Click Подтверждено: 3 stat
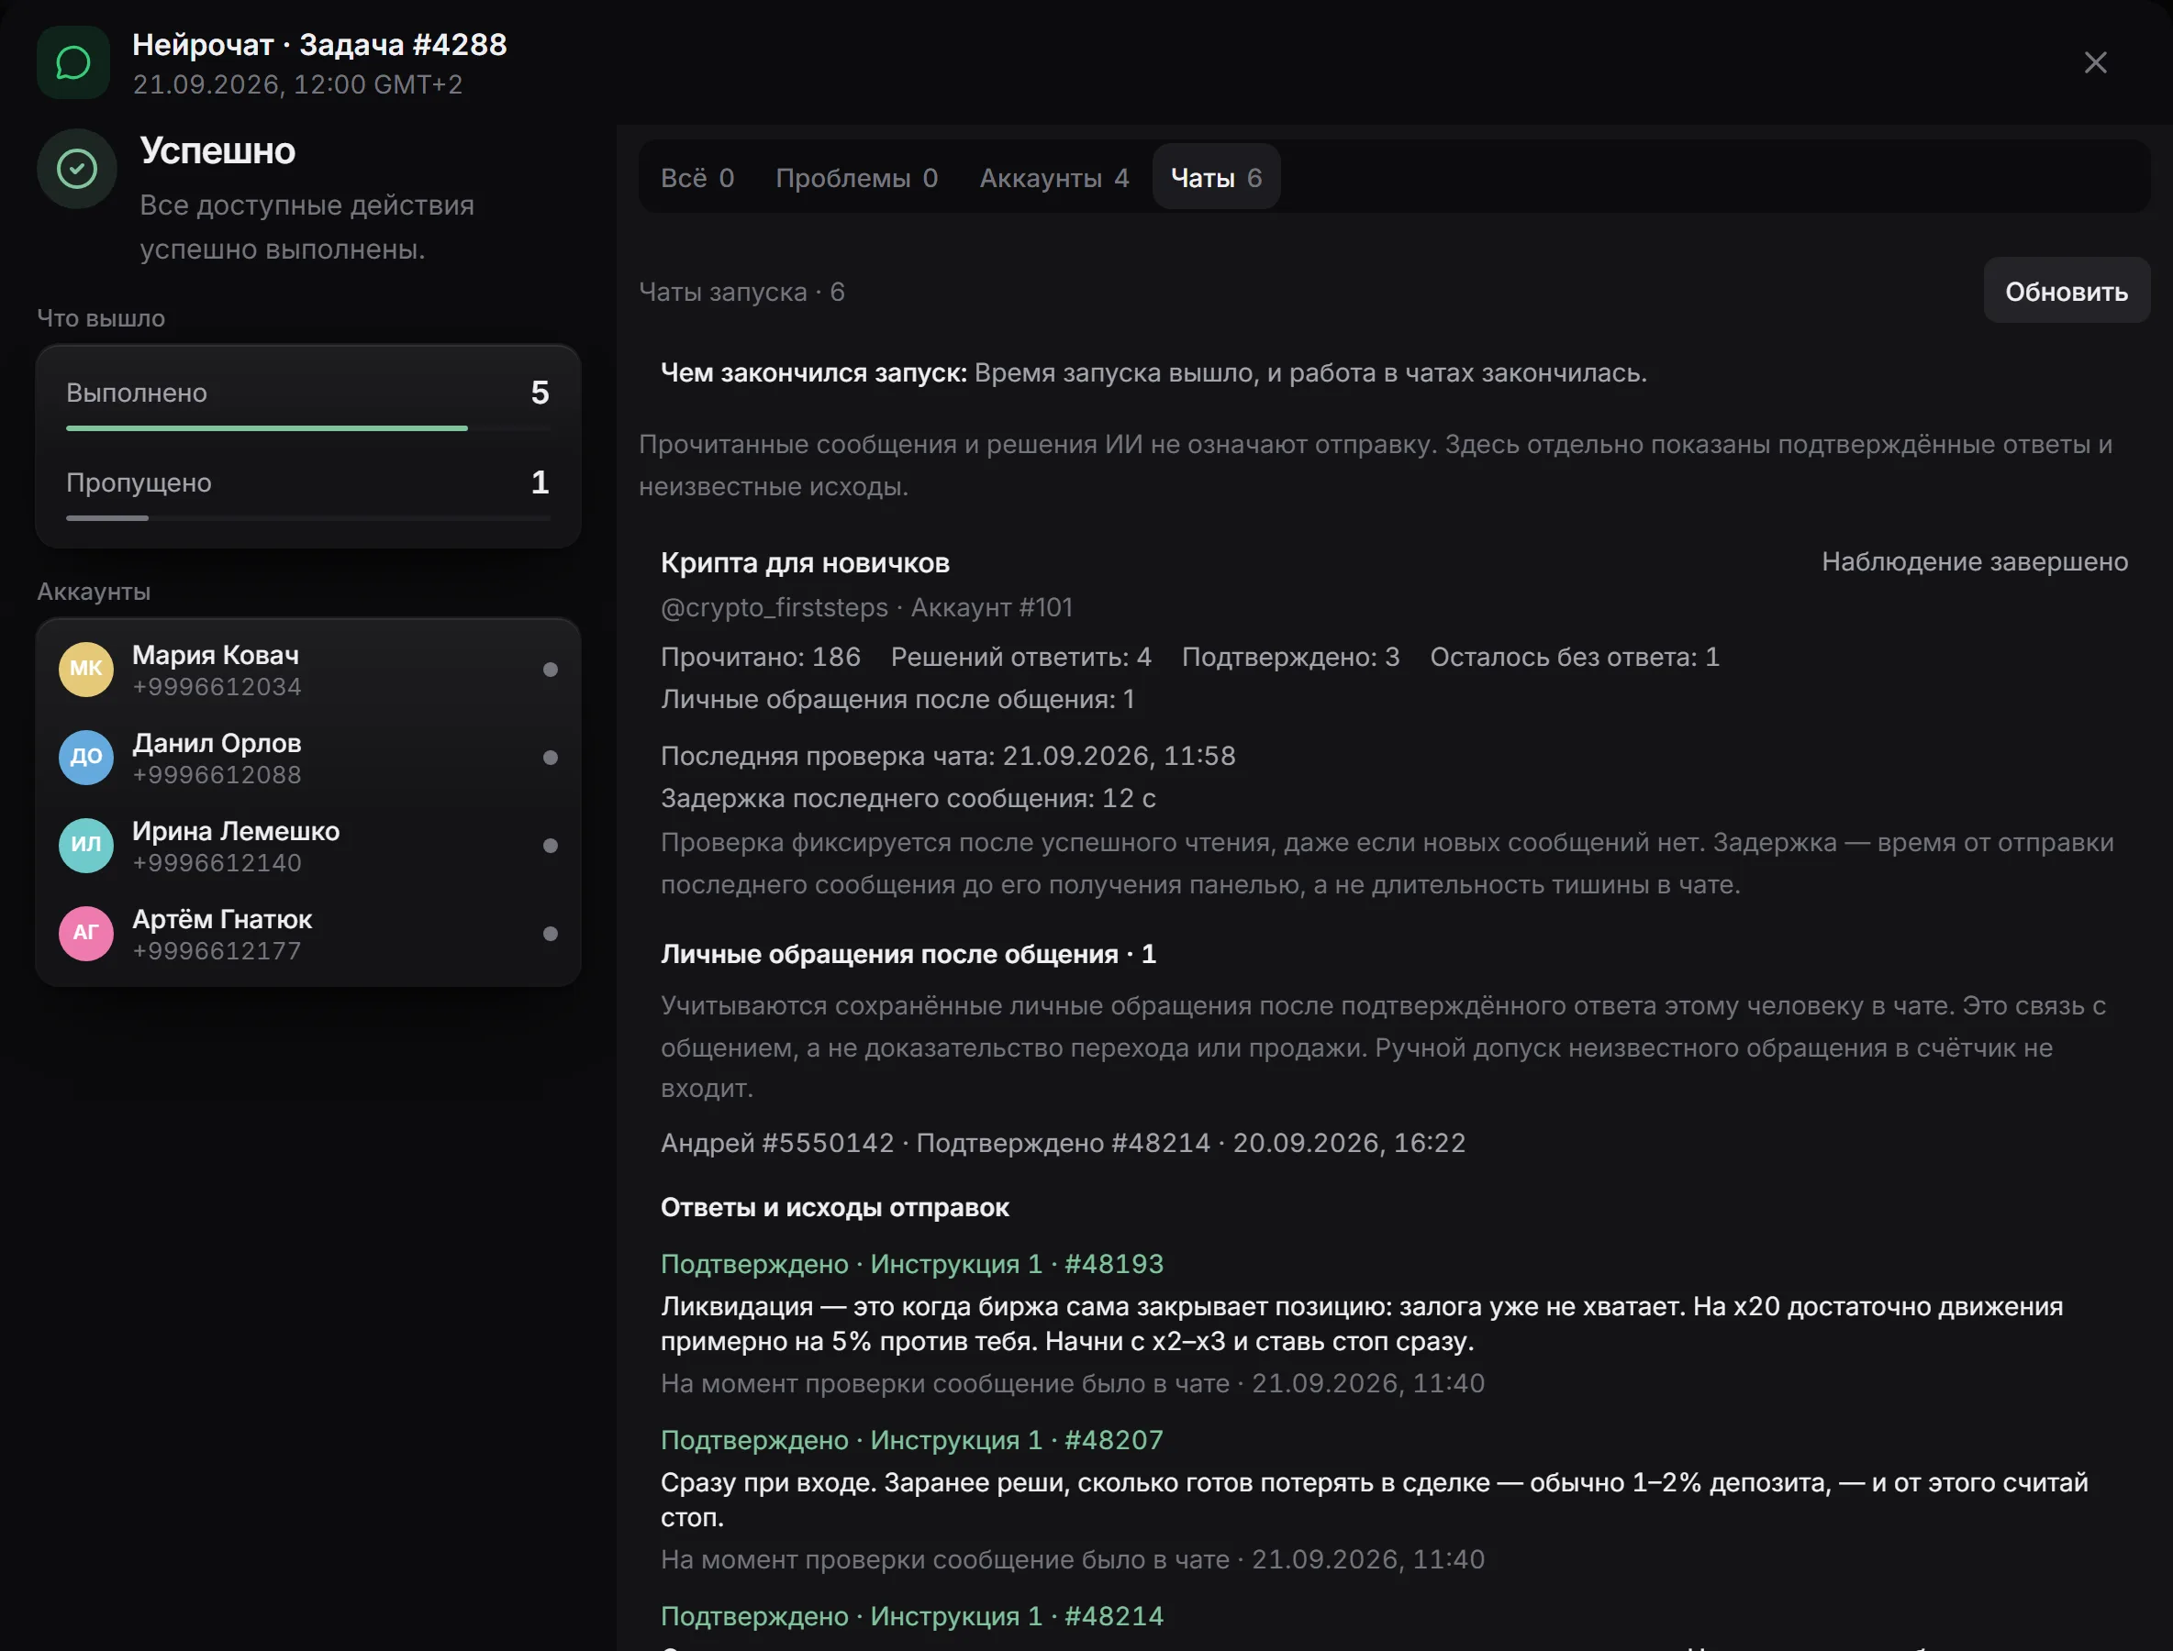 tap(1290, 657)
